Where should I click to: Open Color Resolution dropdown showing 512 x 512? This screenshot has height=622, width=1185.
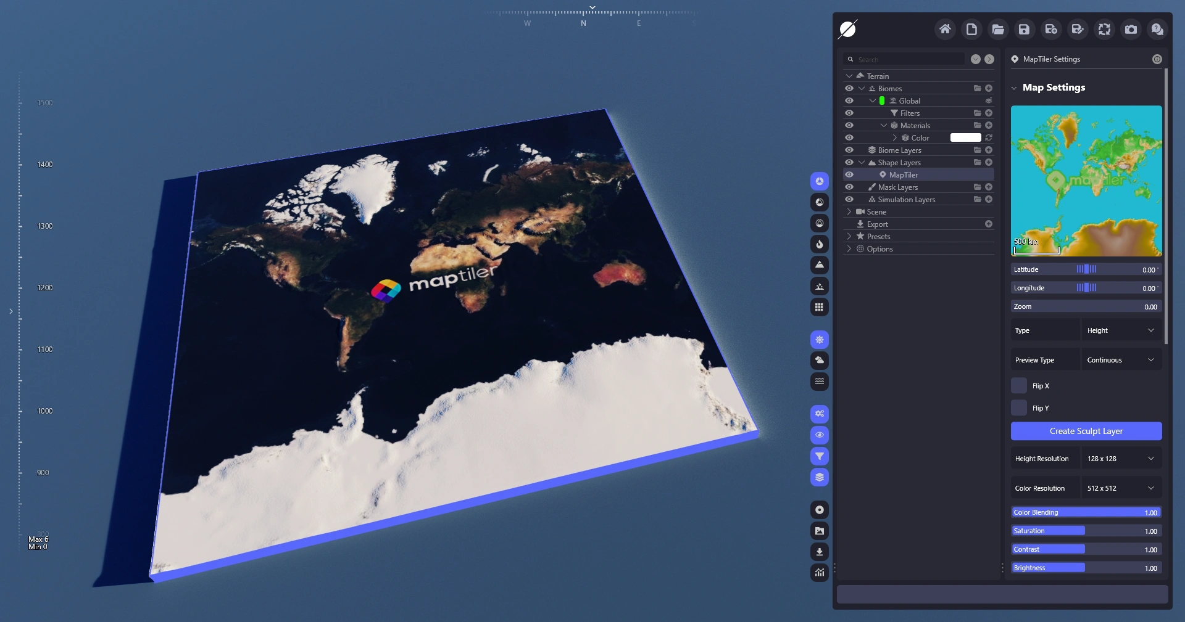pyautogui.click(x=1121, y=488)
